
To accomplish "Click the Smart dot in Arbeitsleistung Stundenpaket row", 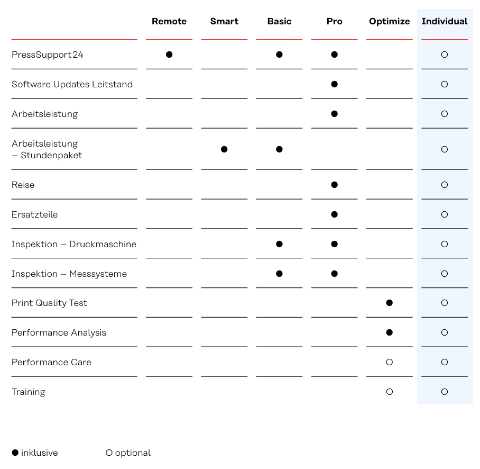I will coord(224,149).
